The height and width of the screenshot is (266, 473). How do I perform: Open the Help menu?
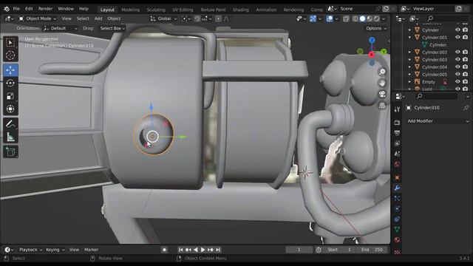[84, 9]
